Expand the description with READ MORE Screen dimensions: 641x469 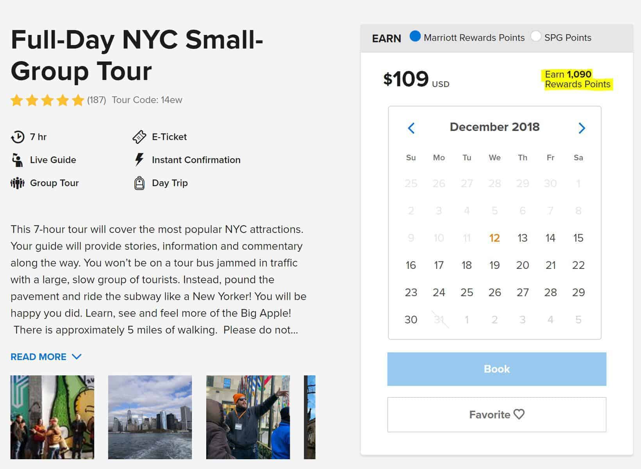click(x=46, y=357)
